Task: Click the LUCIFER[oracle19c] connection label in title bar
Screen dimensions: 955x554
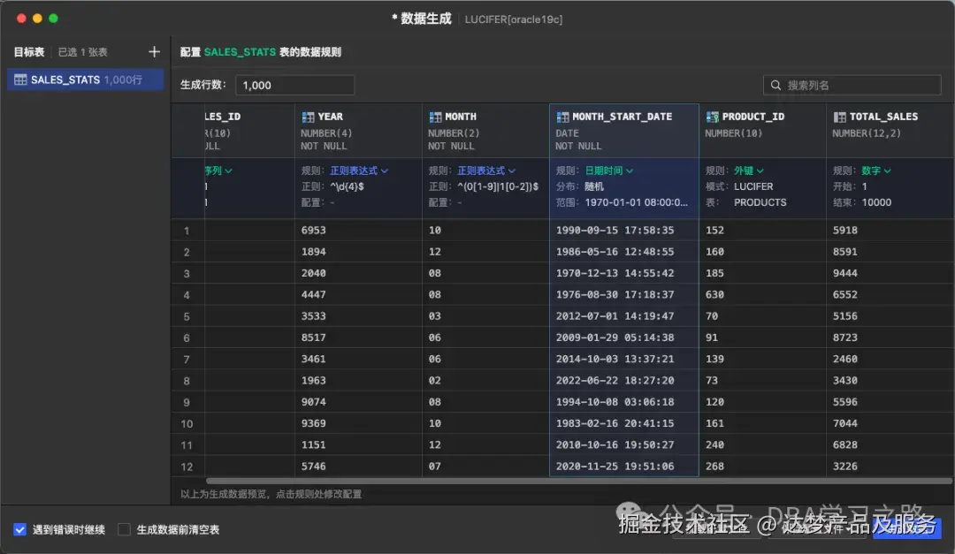Action: [513, 18]
